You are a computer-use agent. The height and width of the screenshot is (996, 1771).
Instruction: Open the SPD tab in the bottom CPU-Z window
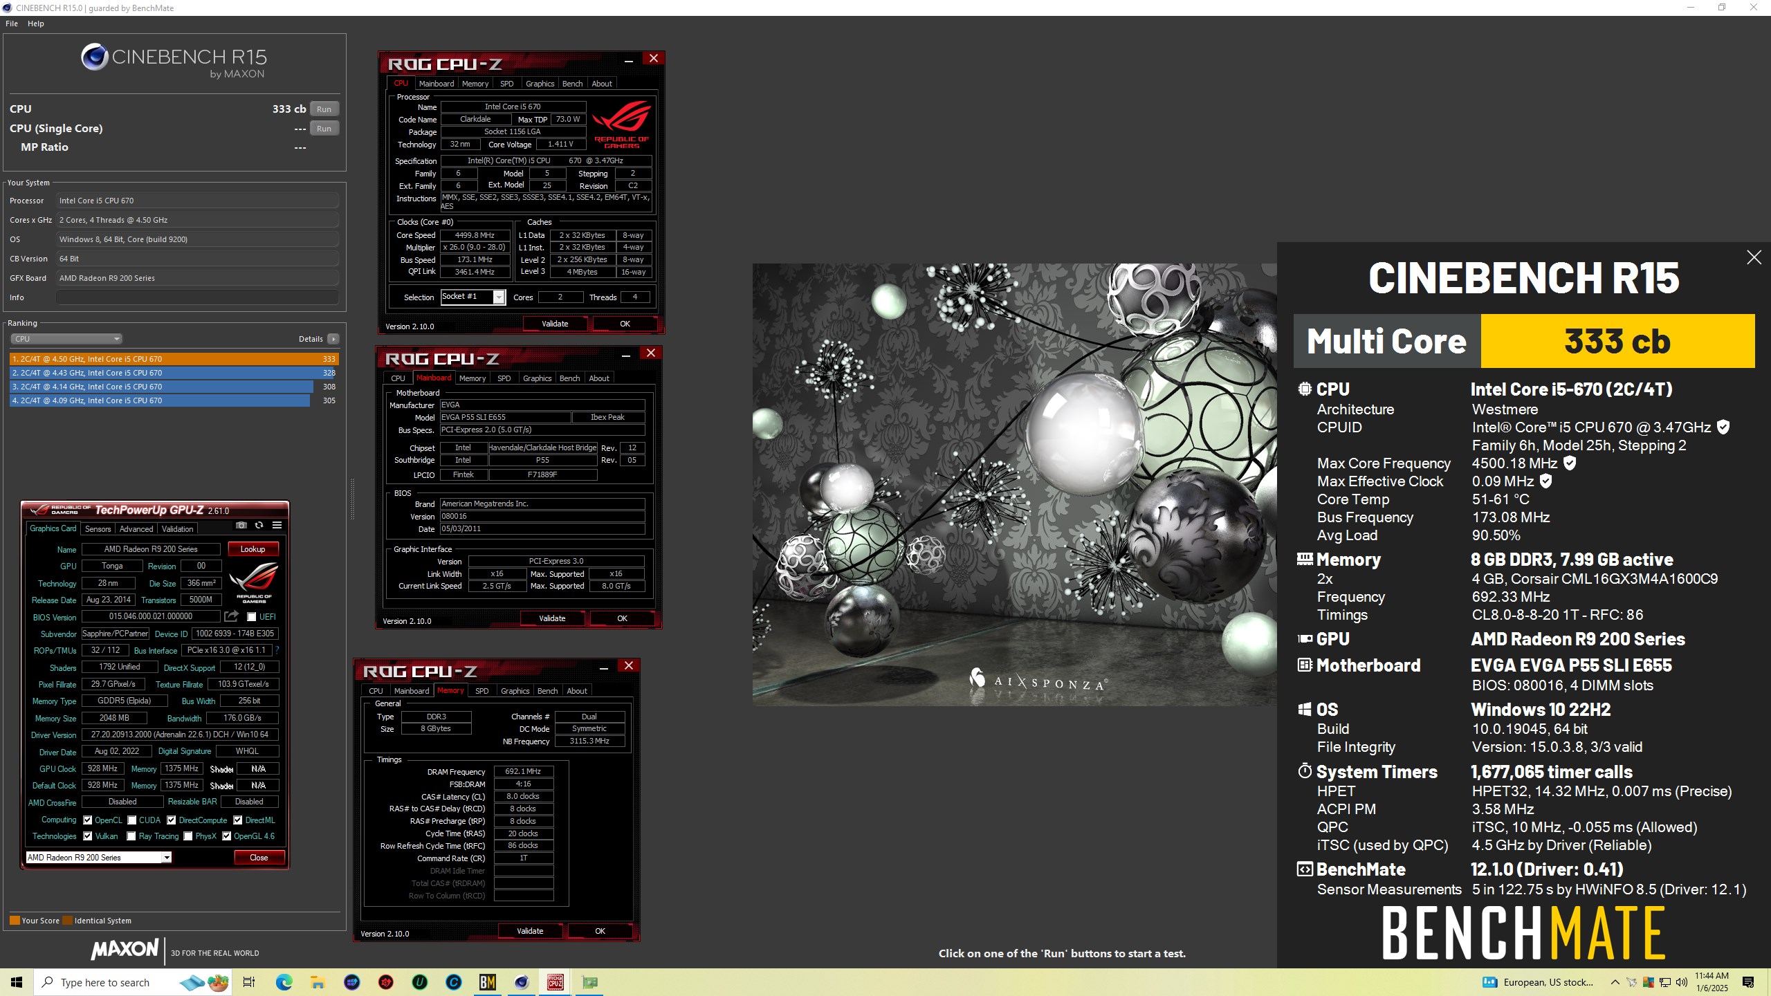482,691
